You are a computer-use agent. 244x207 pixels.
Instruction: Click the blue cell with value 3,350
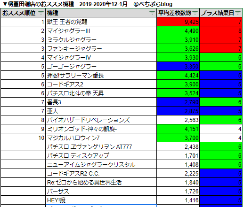pyautogui.click(x=178, y=66)
